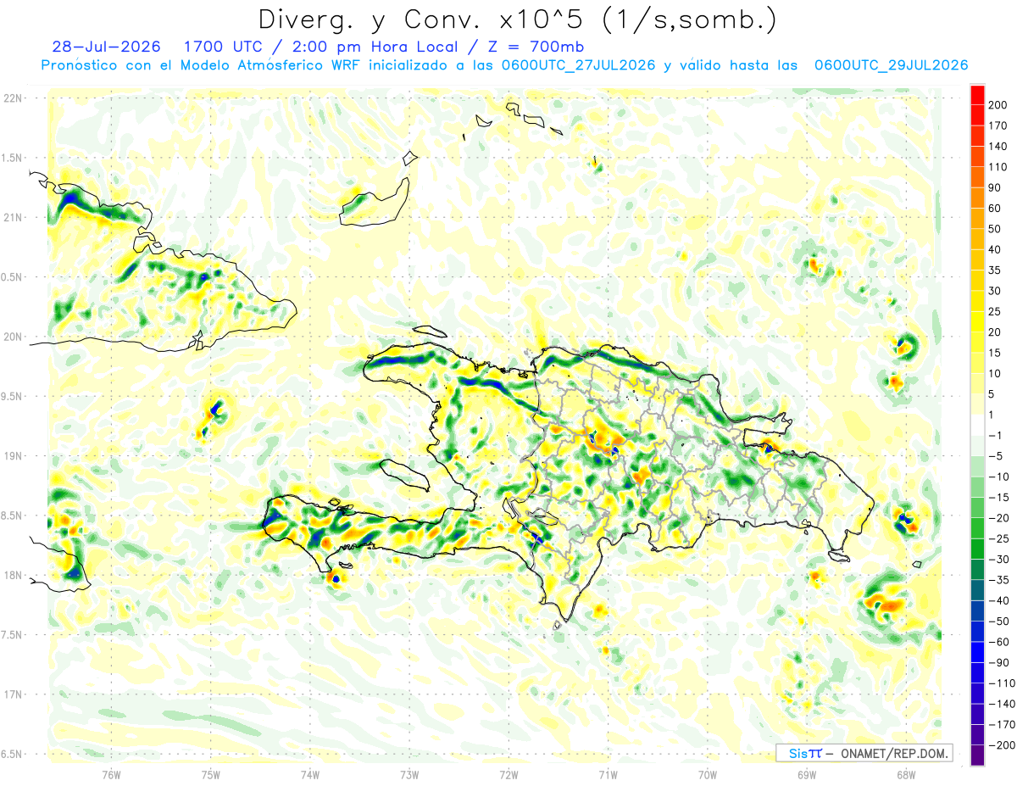Click the "0600UTC_29JUL2026" valid-until time

point(891,64)
